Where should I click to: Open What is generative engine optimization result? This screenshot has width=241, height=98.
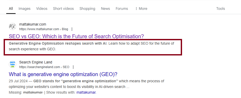tap(63, 74)
